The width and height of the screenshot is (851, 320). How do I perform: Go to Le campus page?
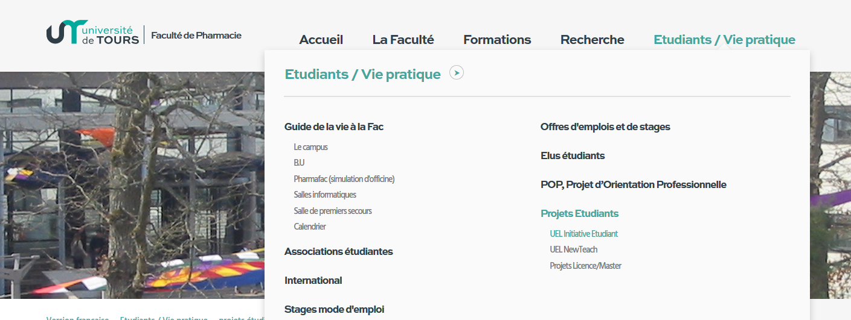click(311, 147)
